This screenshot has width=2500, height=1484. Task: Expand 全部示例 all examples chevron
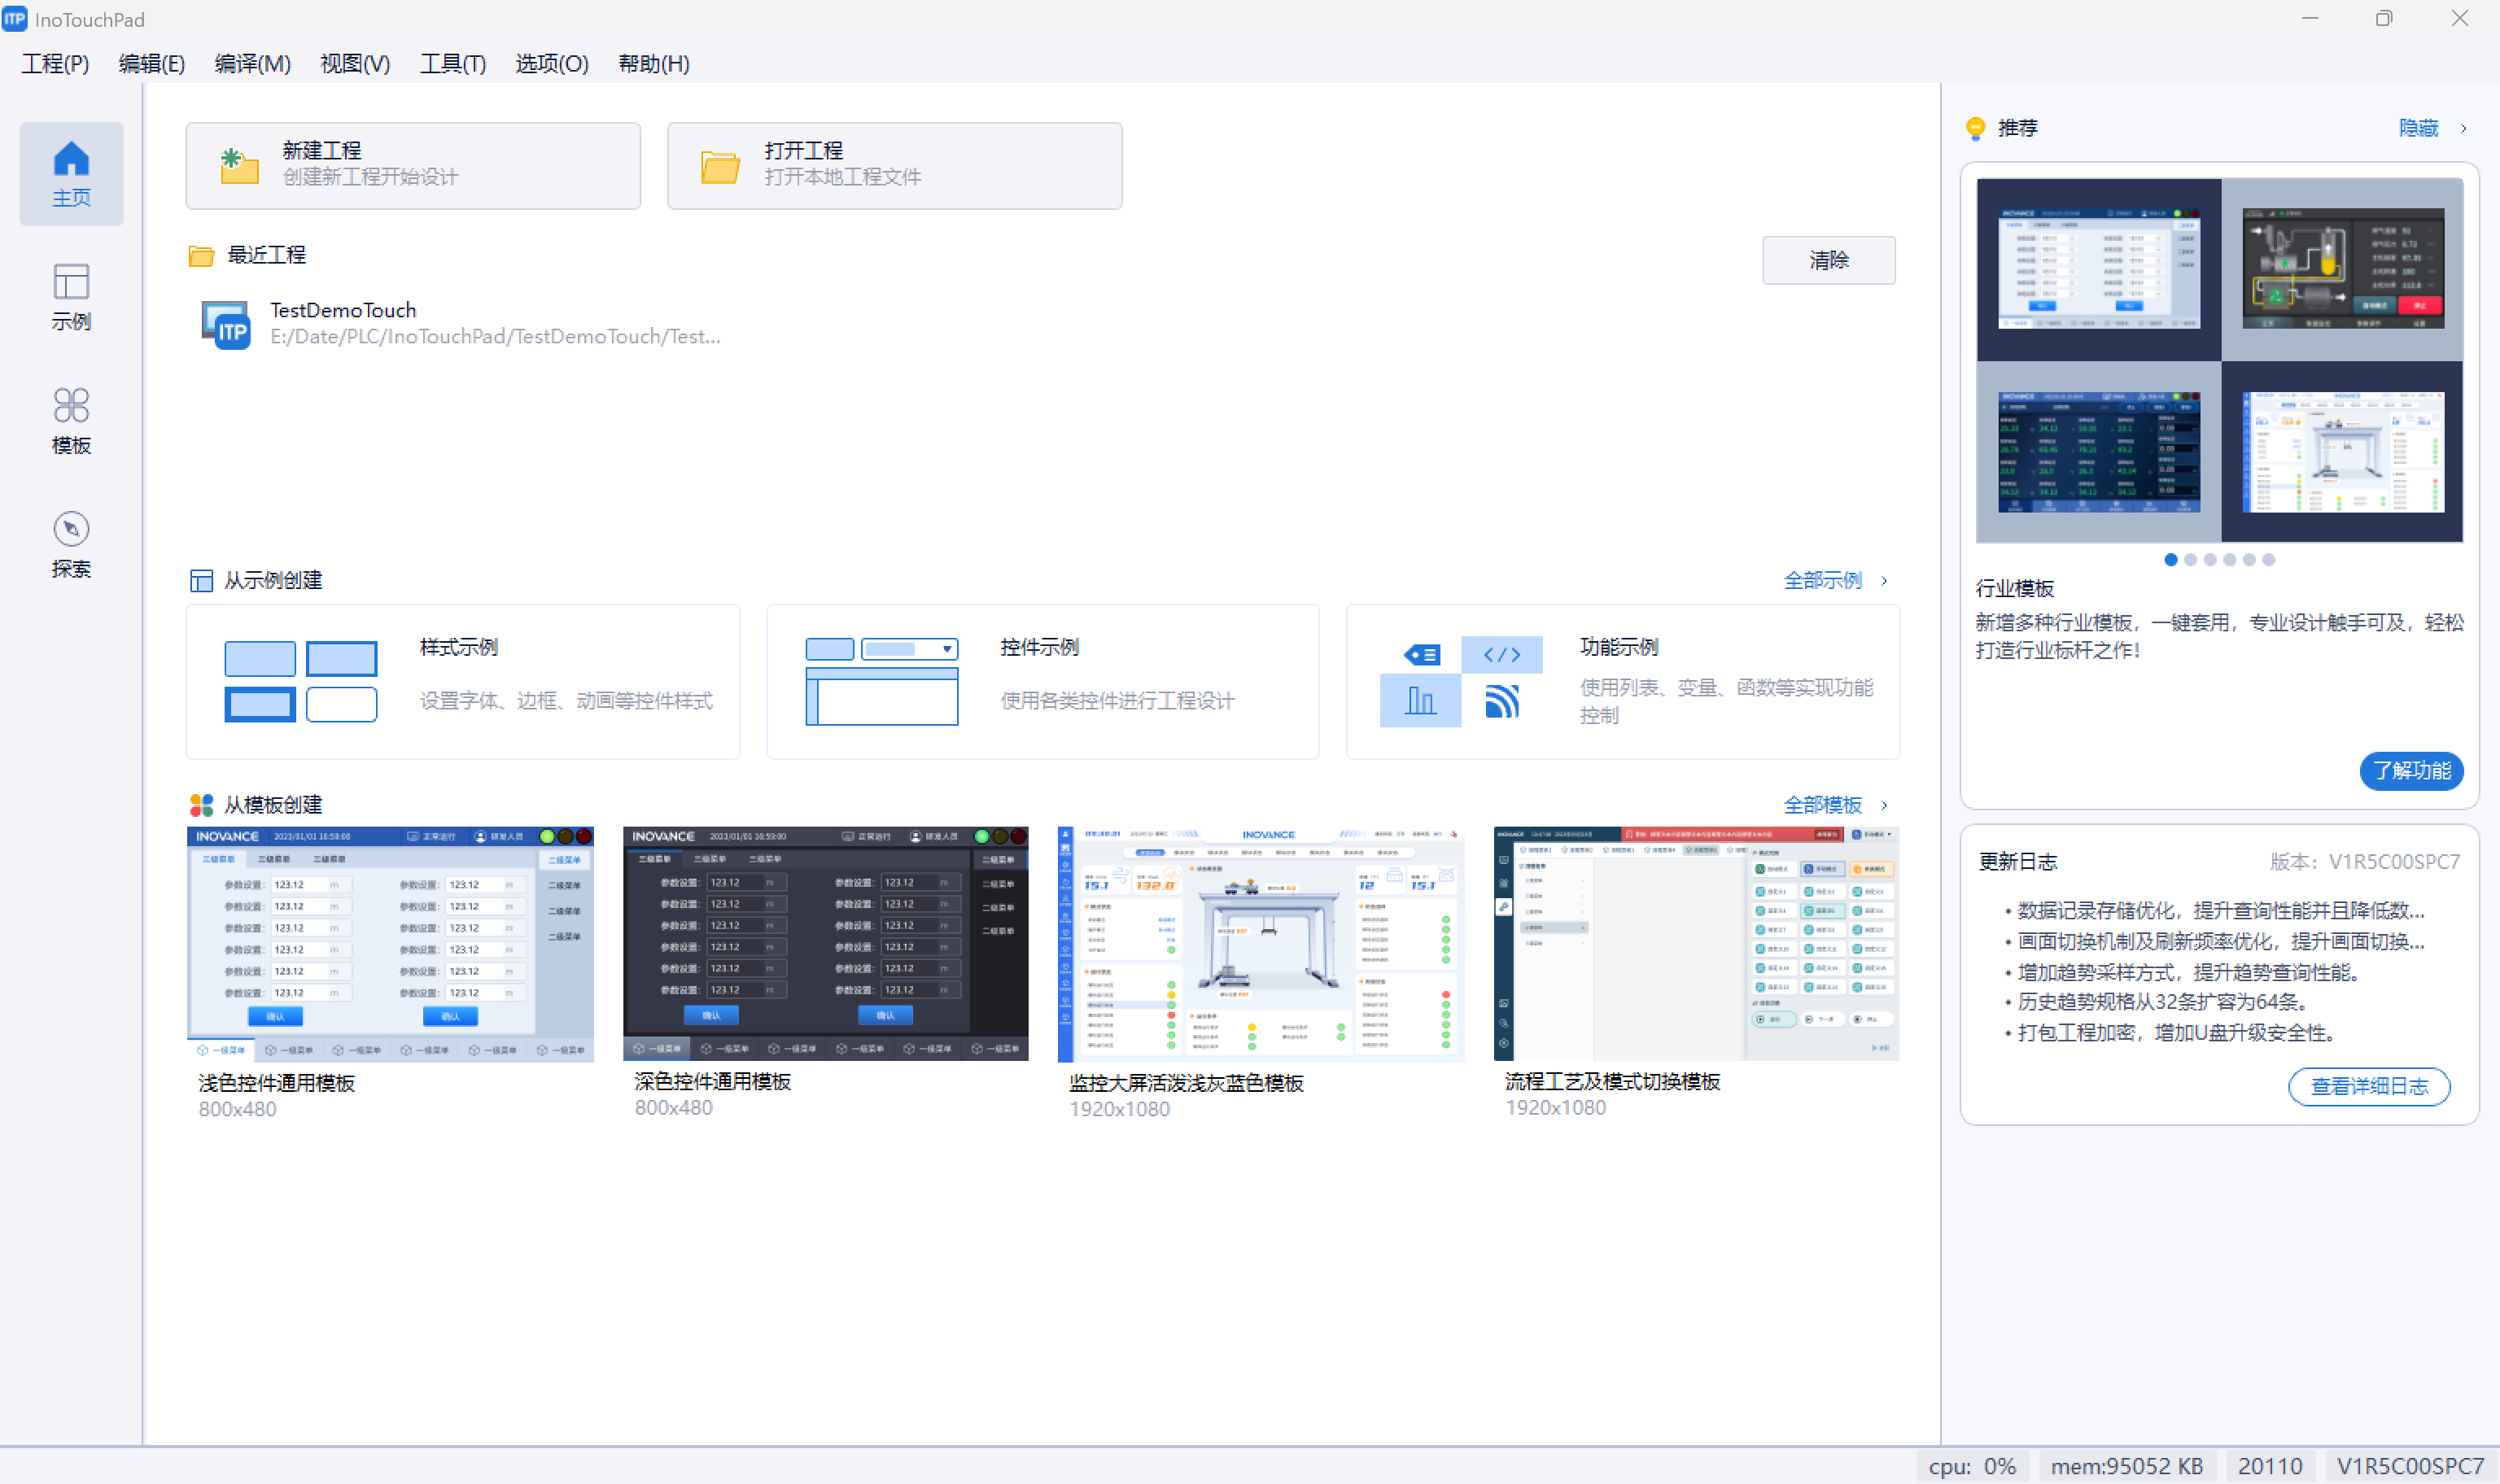click(x=1884, y=581)
